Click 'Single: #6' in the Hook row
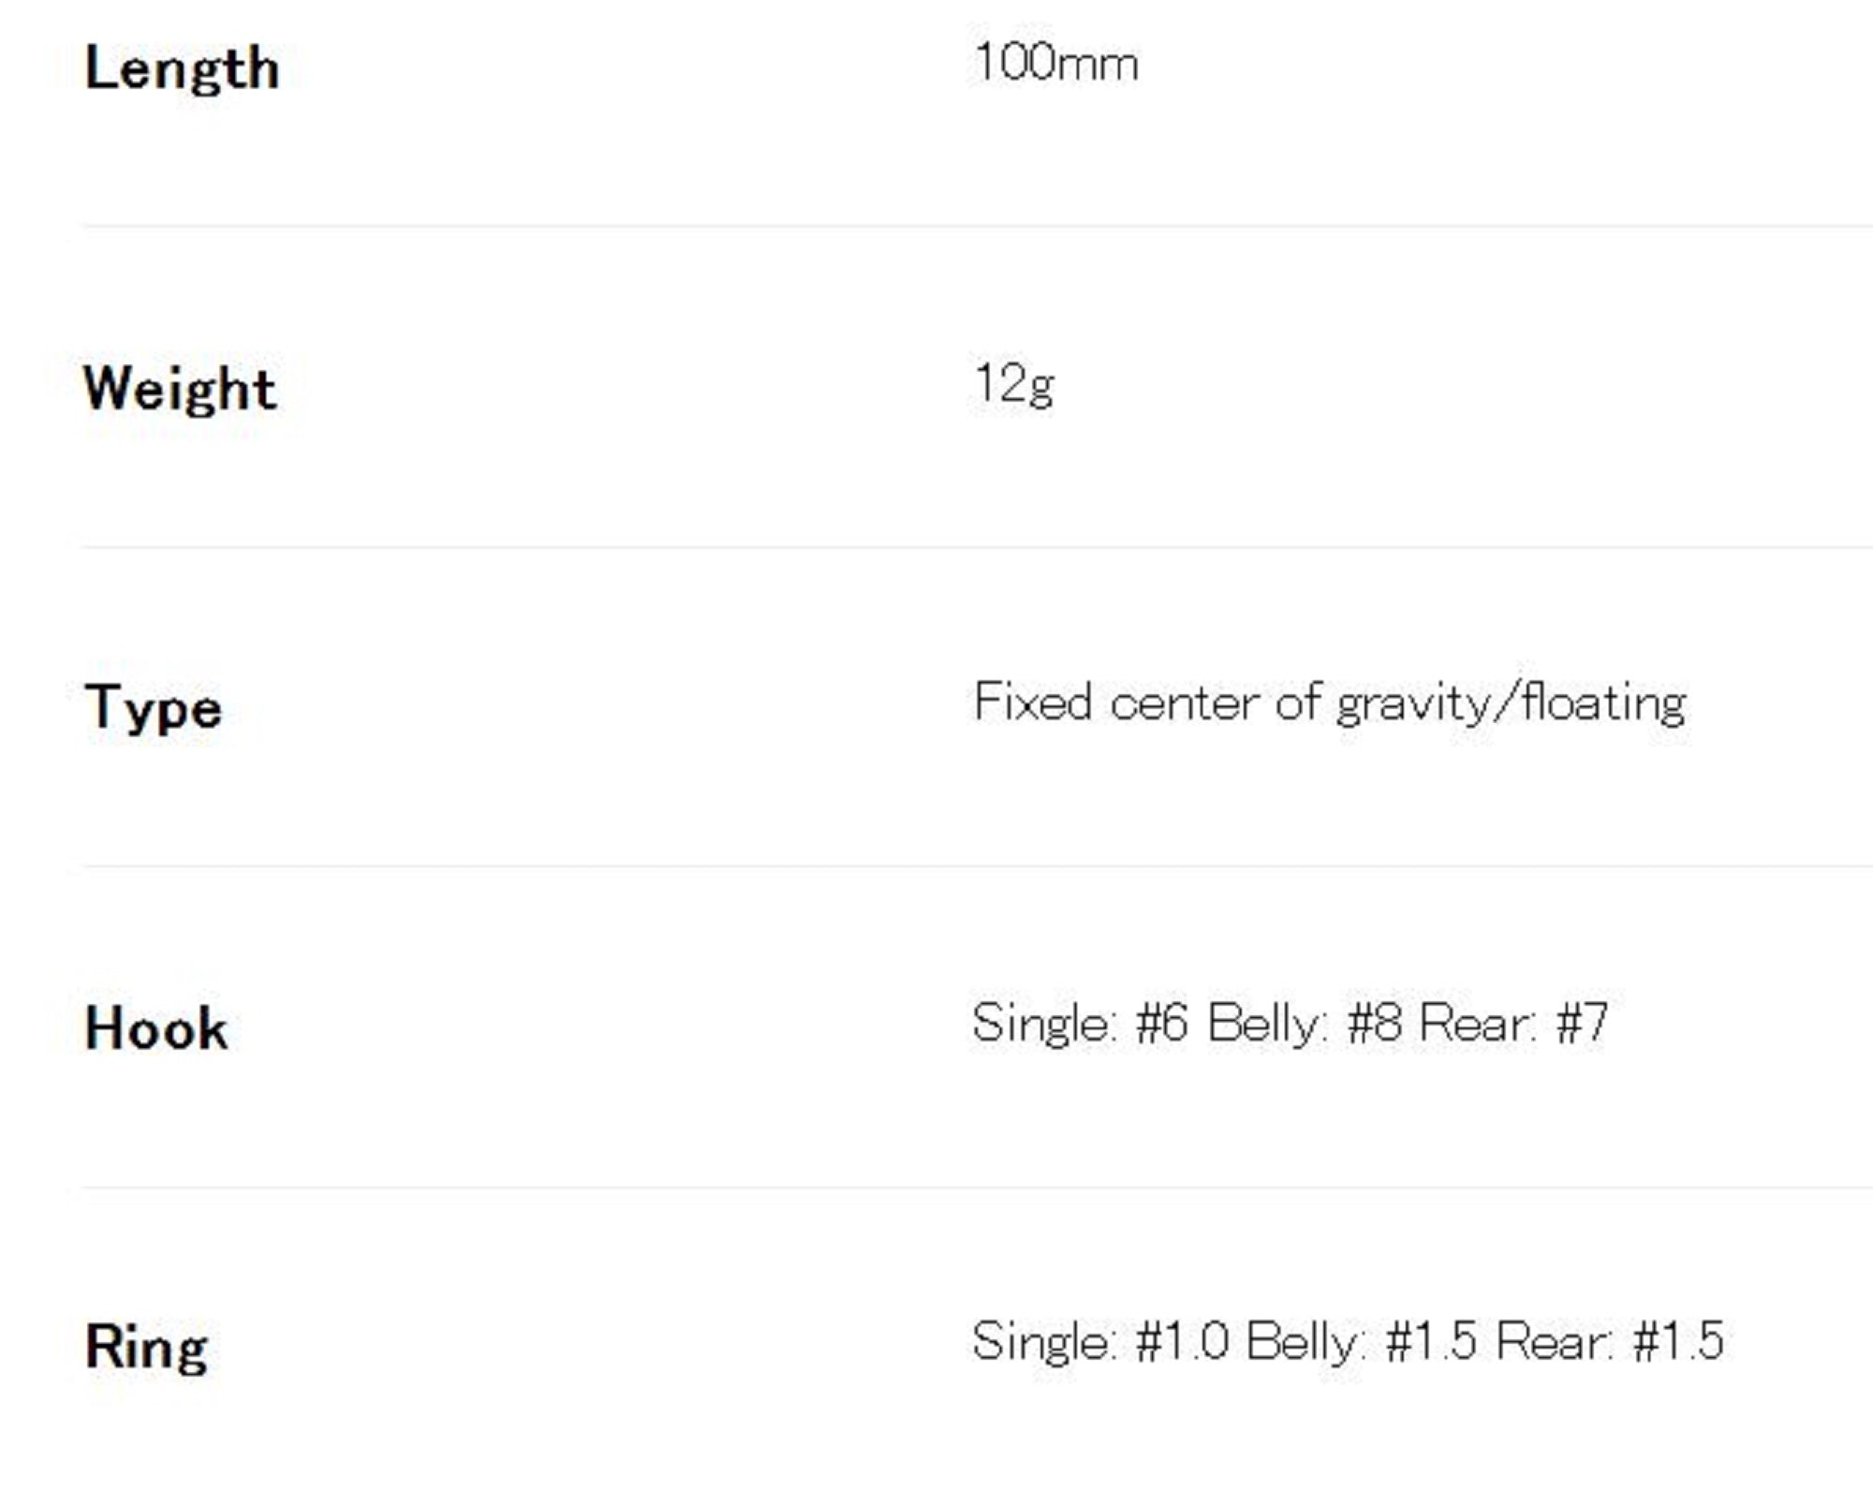 point(1080,1023)
